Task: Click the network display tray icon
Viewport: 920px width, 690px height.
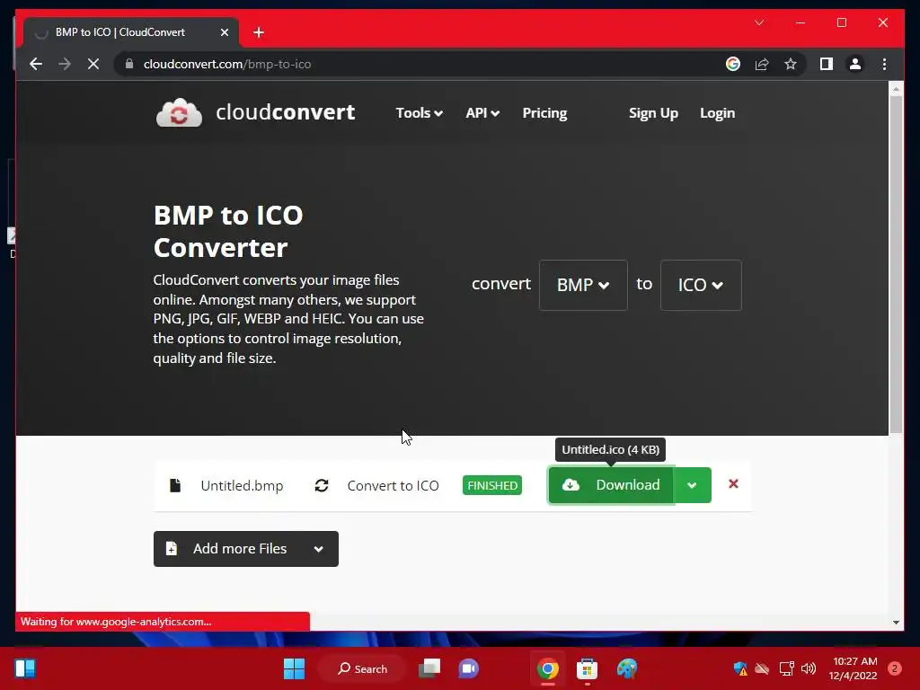Action: (786, 668)
